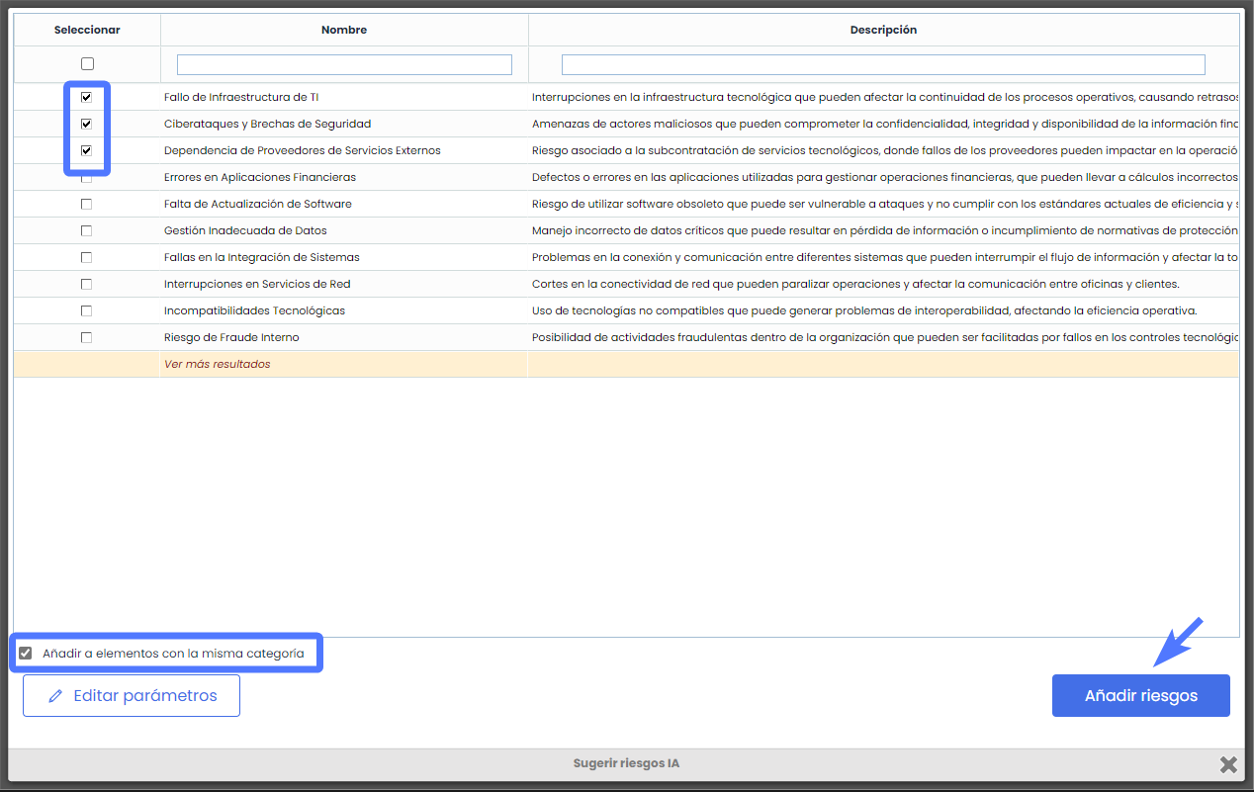This screenshot has width=1254, height=792.
Task: Expand list with Ver más resultados
Action: coord(217,364)
